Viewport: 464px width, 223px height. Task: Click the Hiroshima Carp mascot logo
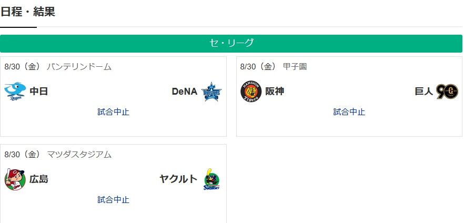(15, 179)
